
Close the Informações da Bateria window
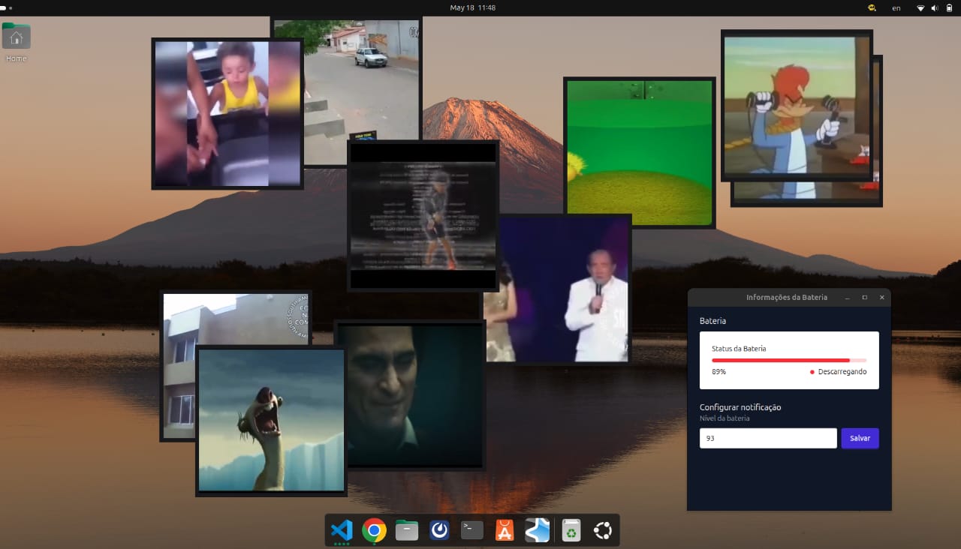[x=881, y=298]
